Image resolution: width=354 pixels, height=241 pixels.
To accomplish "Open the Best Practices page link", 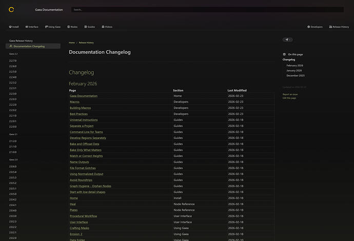I will [x=78, y=114].
